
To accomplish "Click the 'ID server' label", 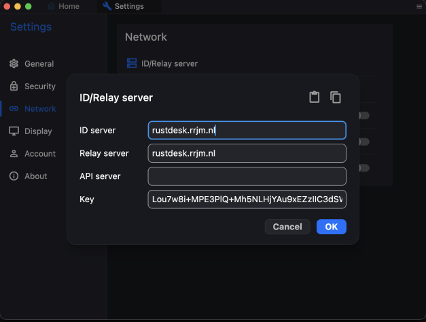I will (x=98, y=130).
